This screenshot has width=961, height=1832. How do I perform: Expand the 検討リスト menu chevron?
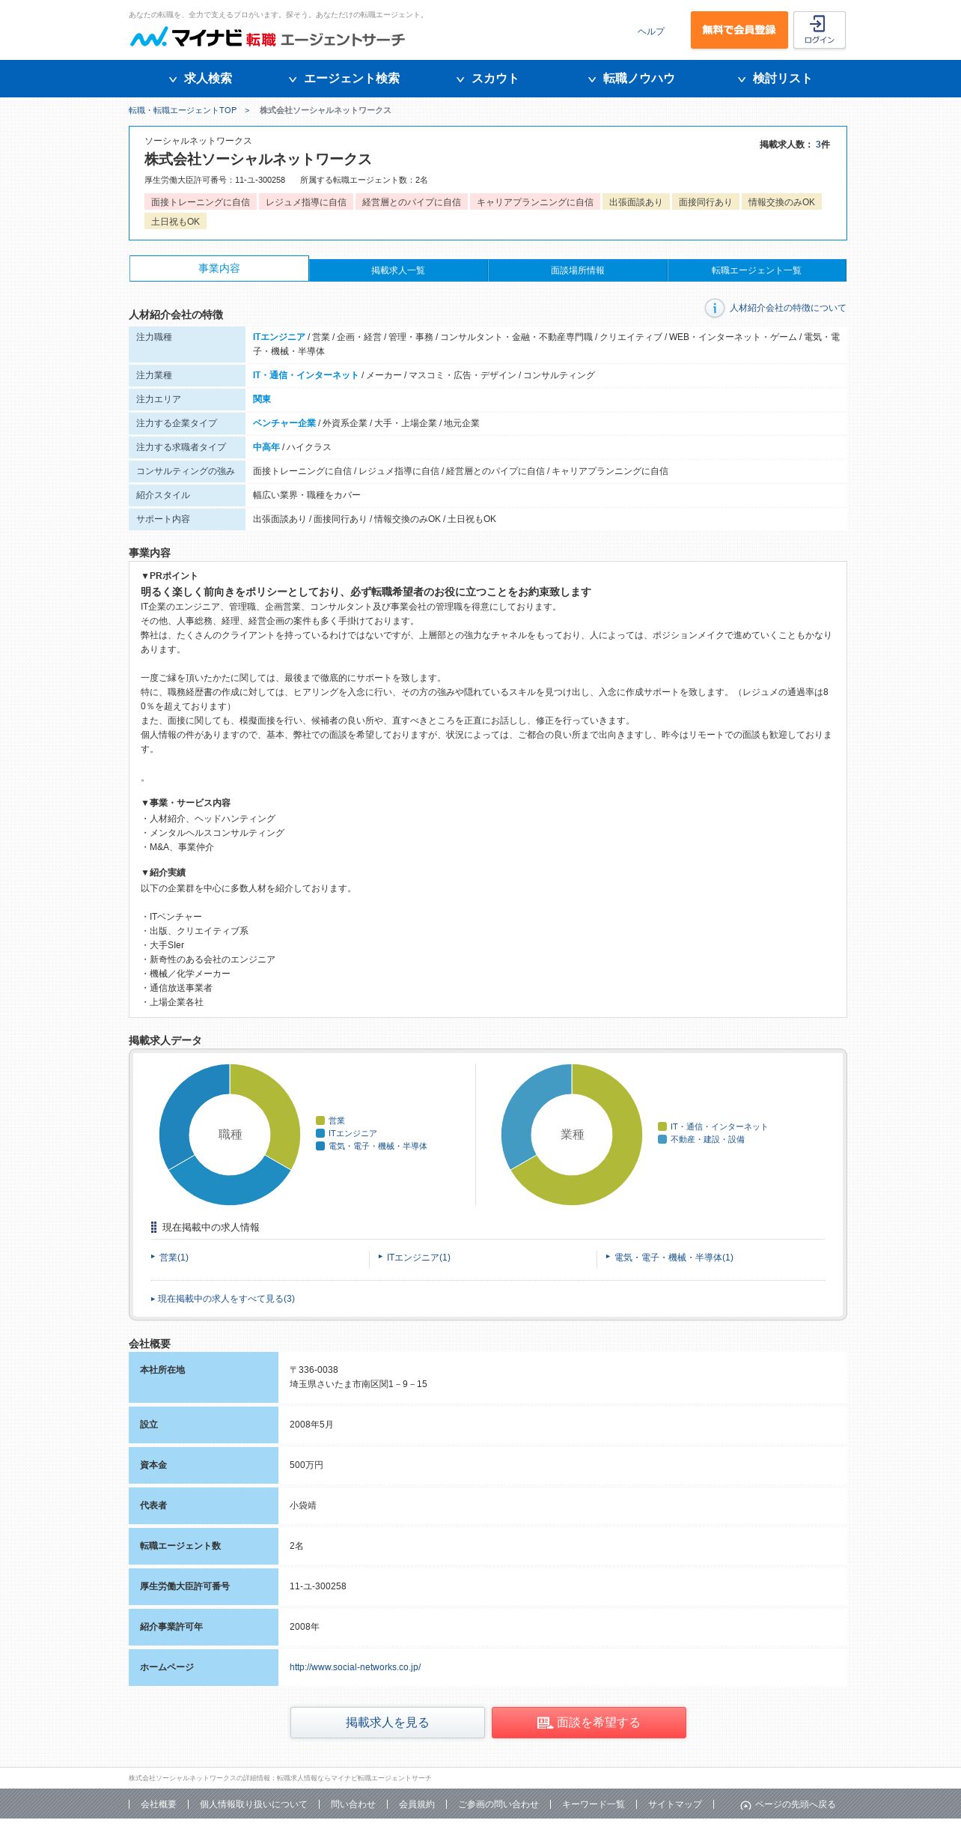coord(742,79)
